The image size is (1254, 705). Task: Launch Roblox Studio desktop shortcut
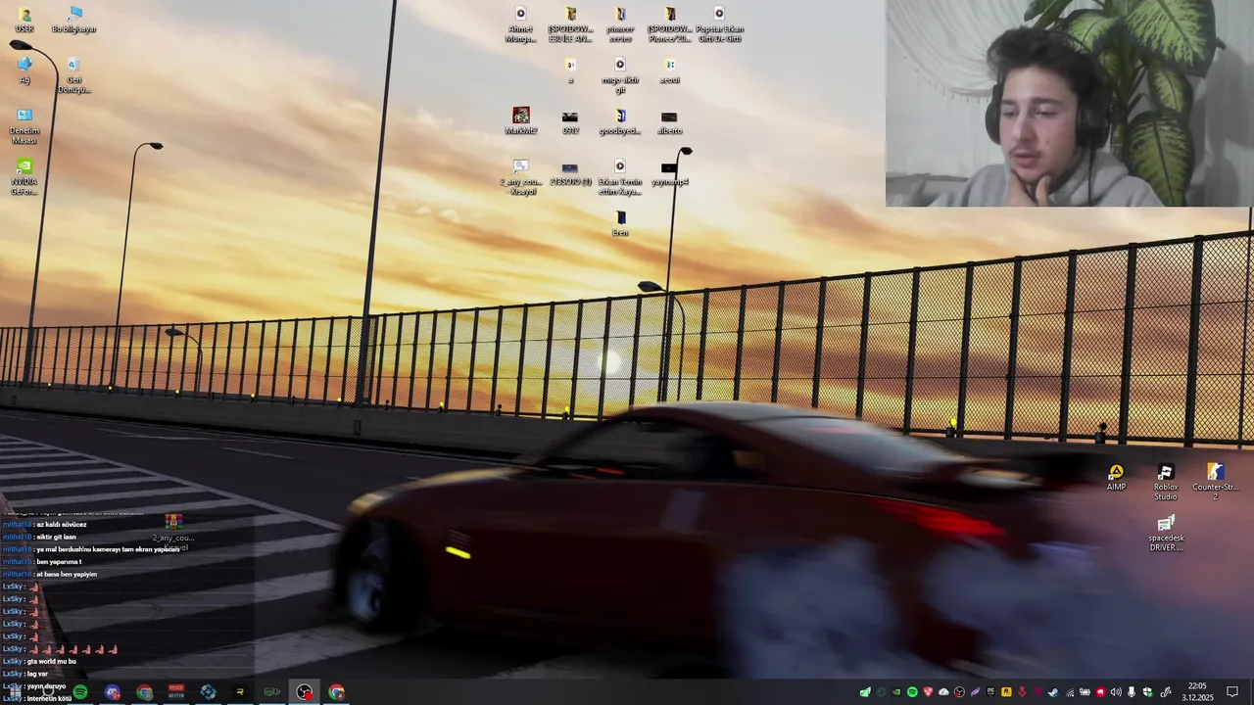pyautogui.click(x=1165, y=482)
